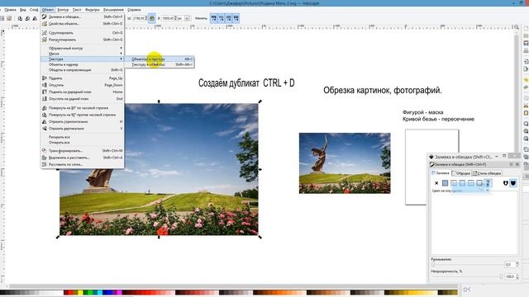Select 'Объекты в направляющие' menu item
Screen dimensions: 529x297
83,70
